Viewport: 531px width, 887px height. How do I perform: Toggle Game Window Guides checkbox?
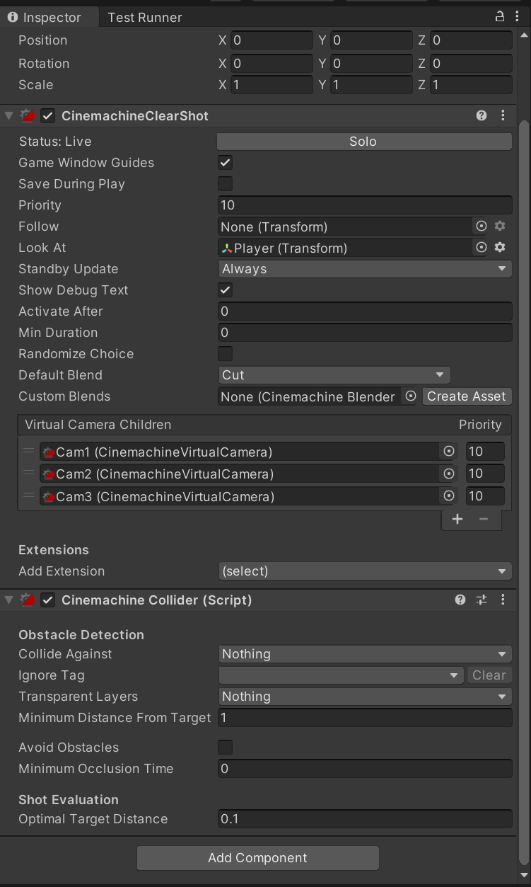tap(225, 163)
